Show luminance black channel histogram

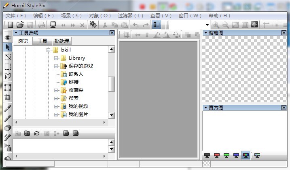point(207,155)
